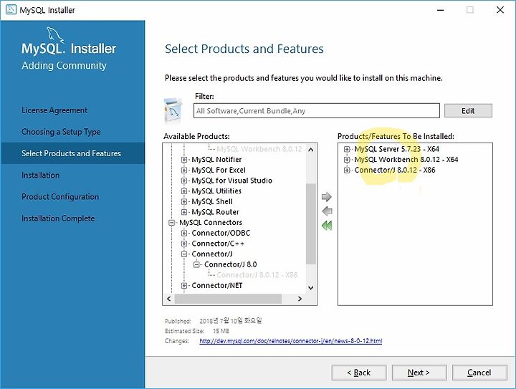Expand MySQL for Visual Studio node
516x389 pixels.
click(184, 181)
